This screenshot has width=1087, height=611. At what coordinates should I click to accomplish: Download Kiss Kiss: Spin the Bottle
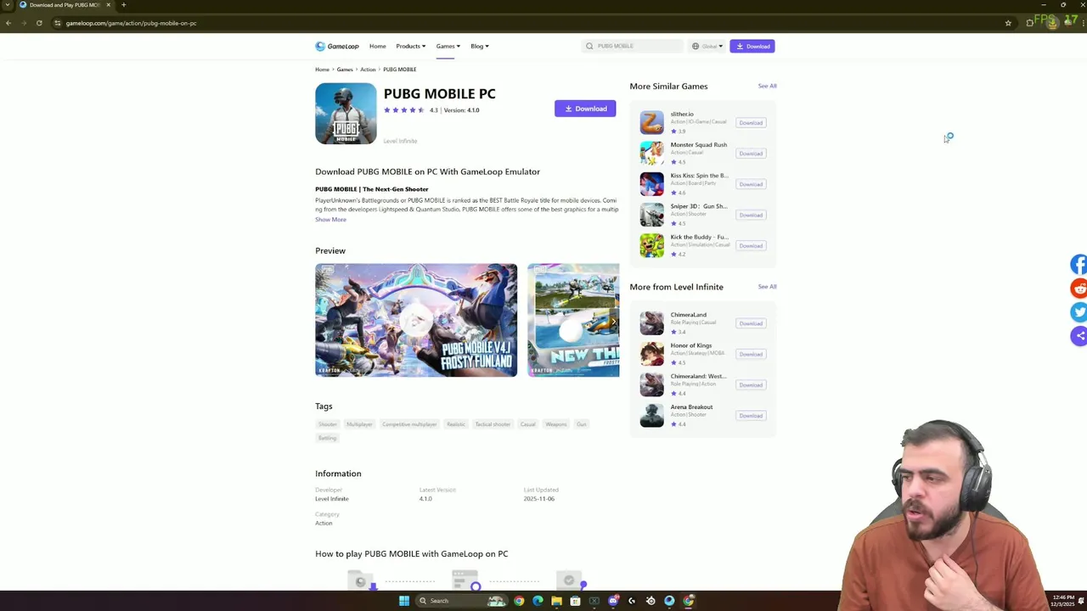(x=751, y=184)
